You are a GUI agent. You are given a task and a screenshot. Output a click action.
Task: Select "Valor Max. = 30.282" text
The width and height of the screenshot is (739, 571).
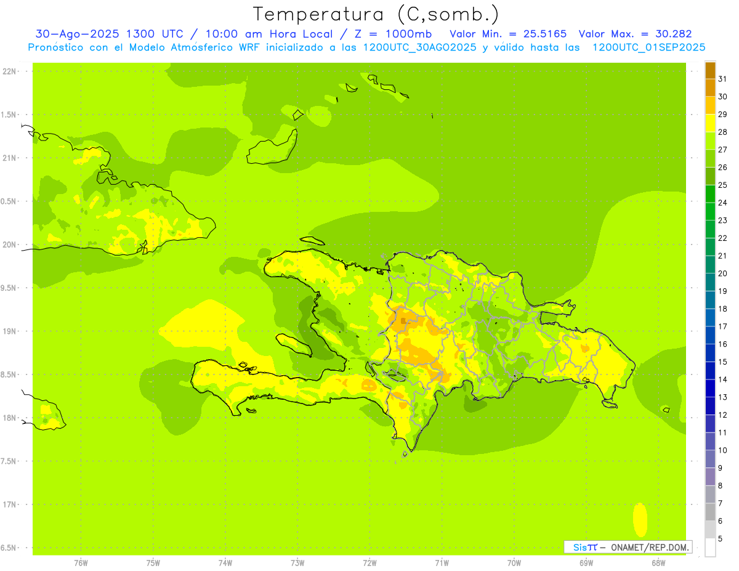(635, 34)
